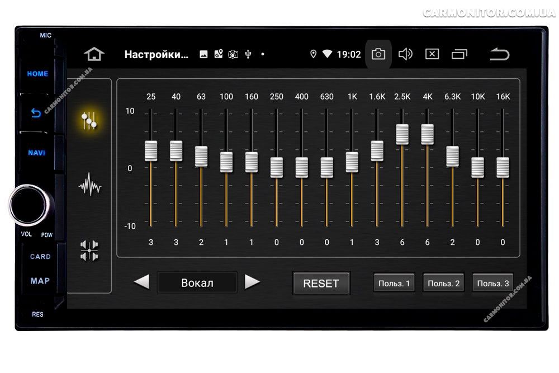Click the RESET button
Viewport: 559px width, 373px height.
(x=321, y=283)
